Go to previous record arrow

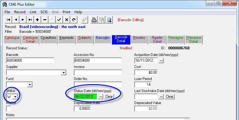pyautogui.click(x=16, y=20)
